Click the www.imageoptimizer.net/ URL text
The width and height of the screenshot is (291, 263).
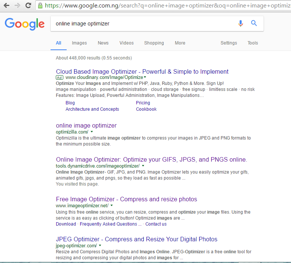82,205
